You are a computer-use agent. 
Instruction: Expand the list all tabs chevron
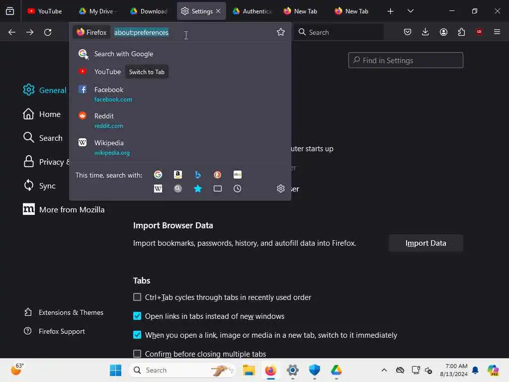410,11
